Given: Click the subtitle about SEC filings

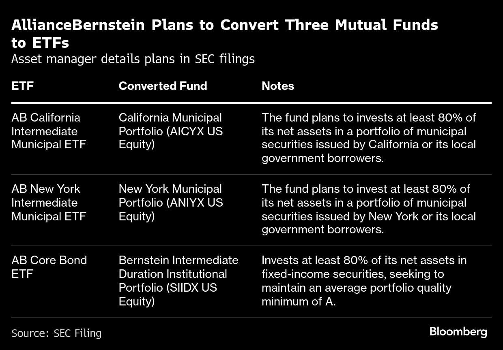Looking at the screenshot, I should (133, 59).
